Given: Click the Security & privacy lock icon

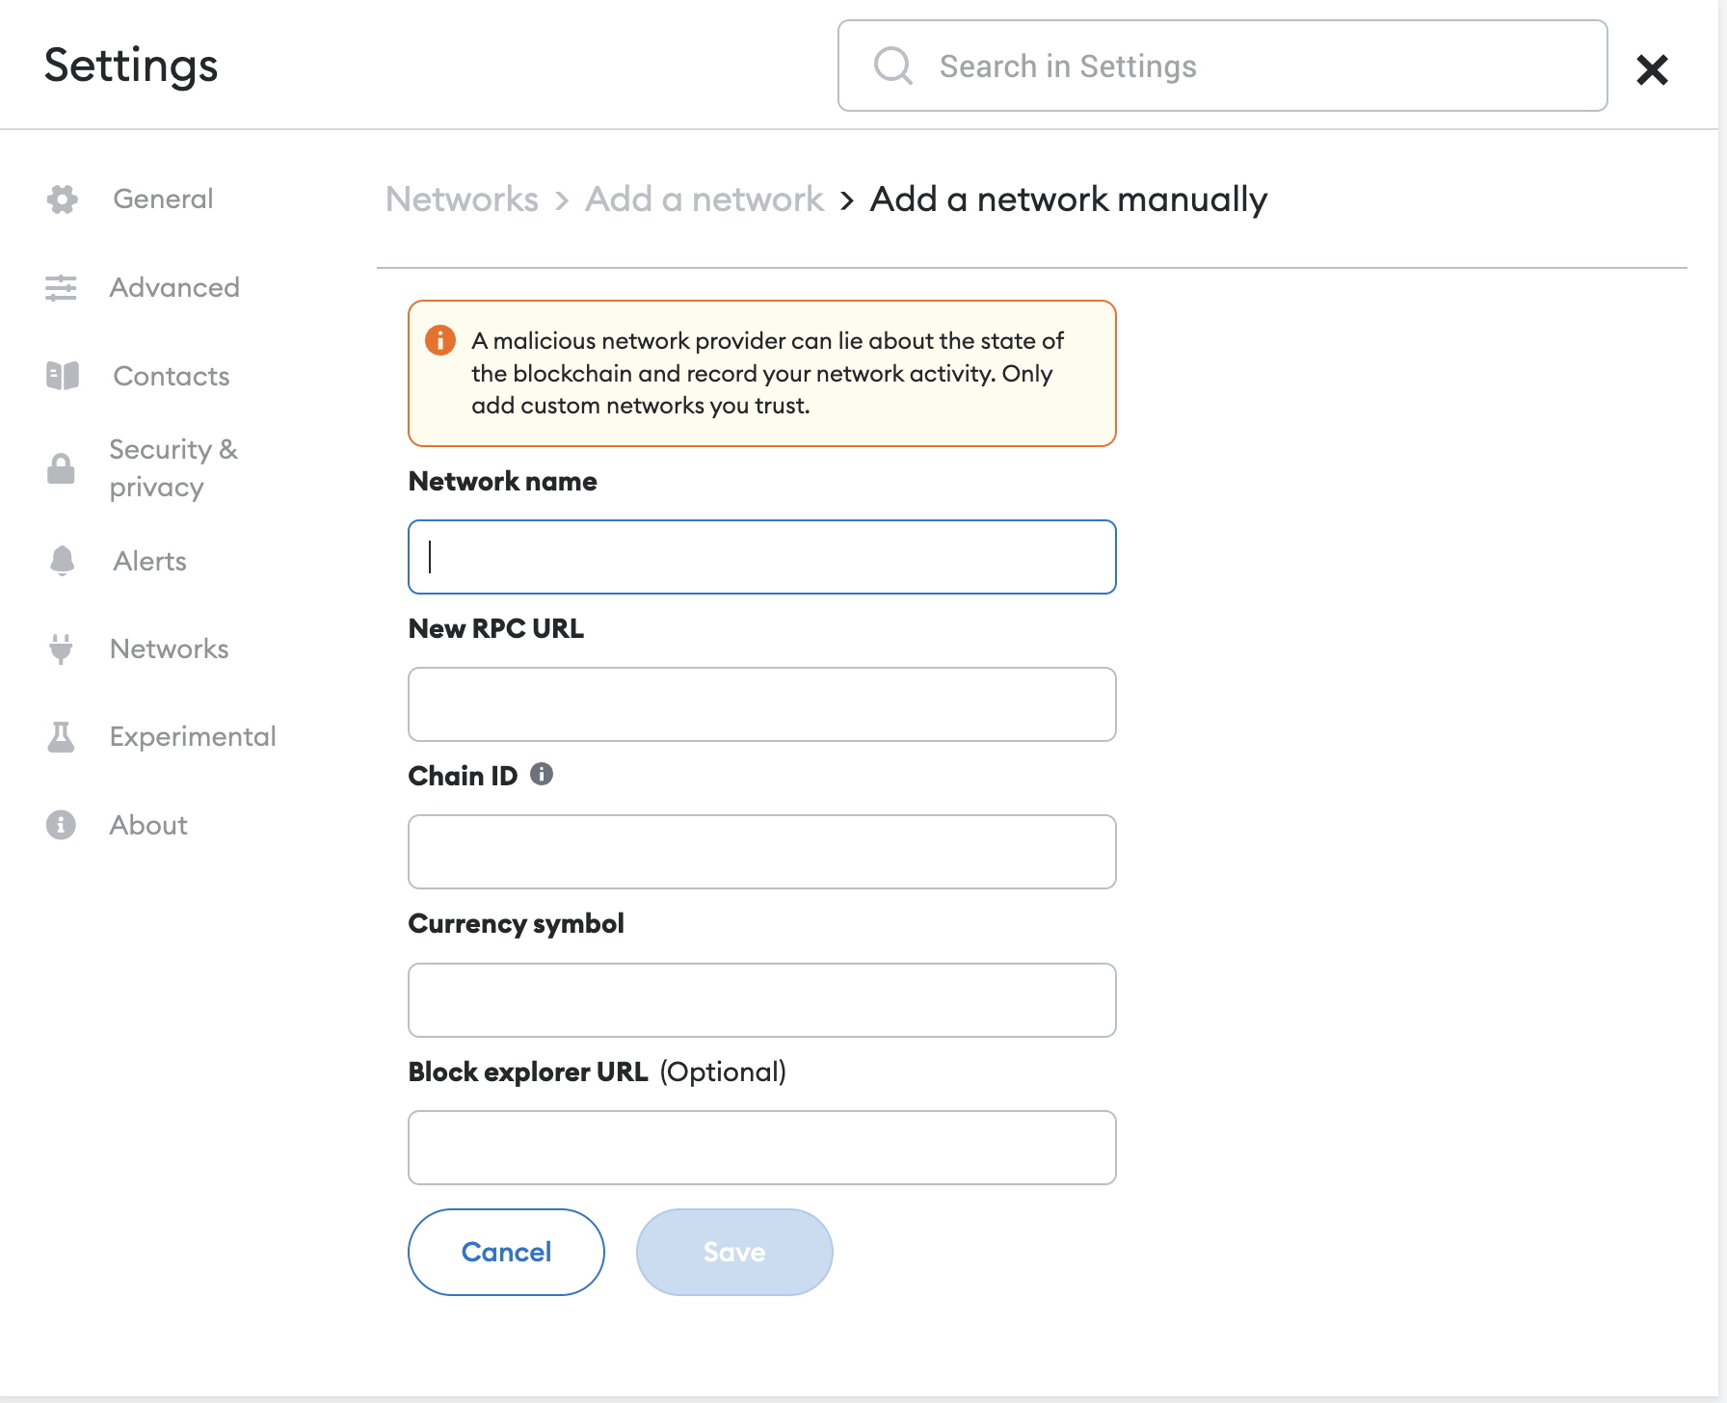Looking at the screenshot, I should (x=61, y=469).
